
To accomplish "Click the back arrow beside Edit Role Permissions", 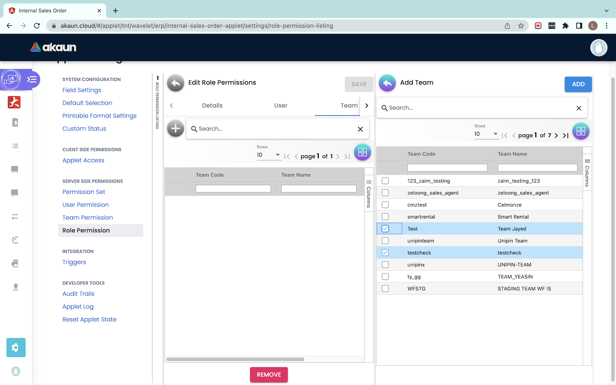I will pyautogui.click(x=175, y=83).
